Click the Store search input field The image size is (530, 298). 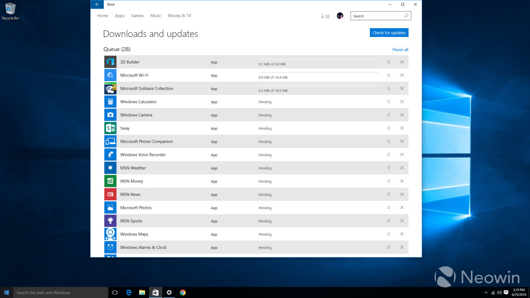(376, 16)
